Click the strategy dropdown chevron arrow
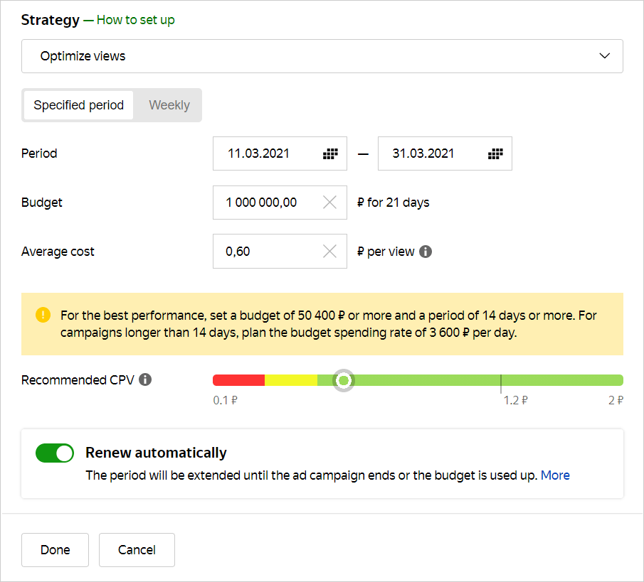 (605, 56)
